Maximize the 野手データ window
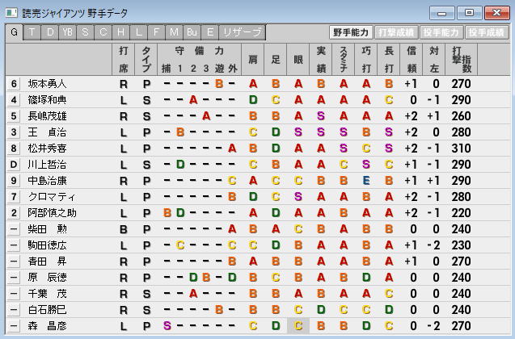Image resolution: width=515 pixels, height=339 pixels. (x=468, y=12)
